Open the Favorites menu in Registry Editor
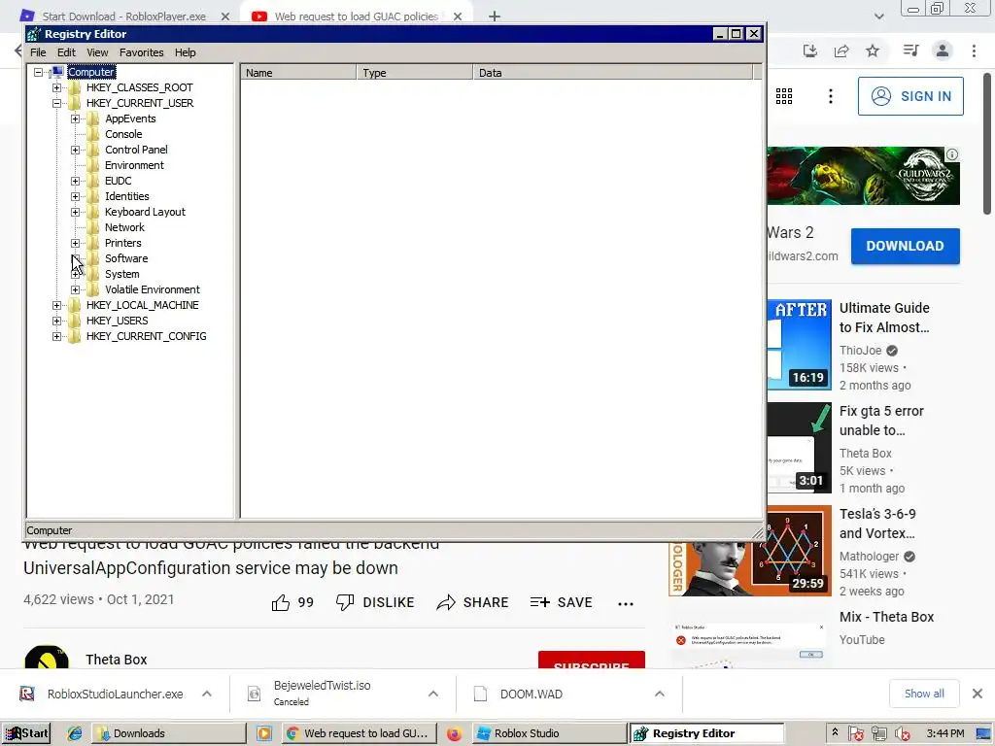 coord(142,52)
